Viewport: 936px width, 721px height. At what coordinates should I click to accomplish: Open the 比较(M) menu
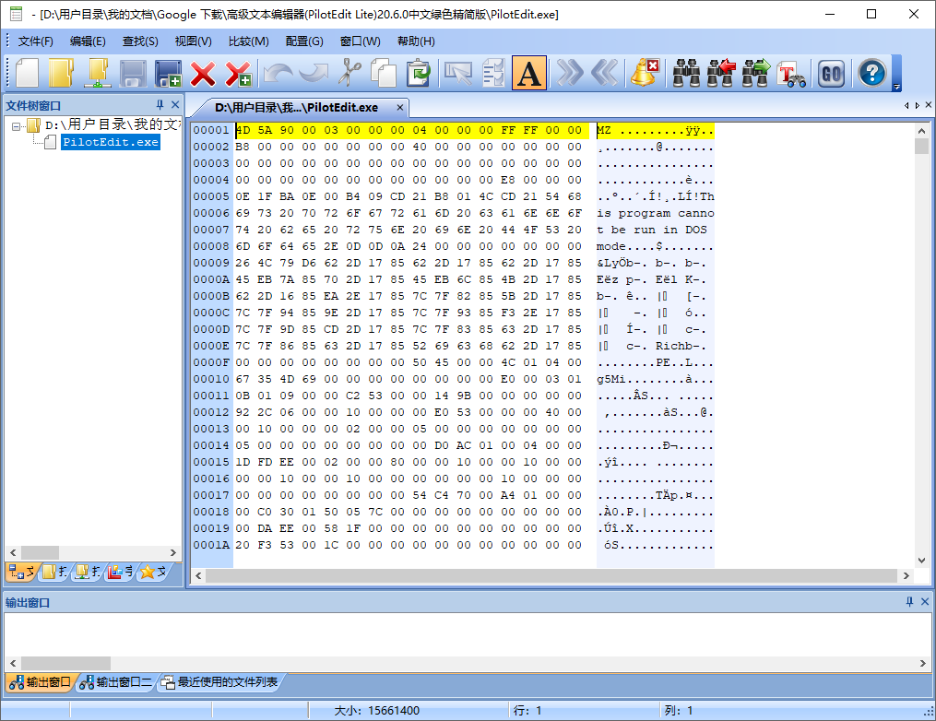point(248,41)
